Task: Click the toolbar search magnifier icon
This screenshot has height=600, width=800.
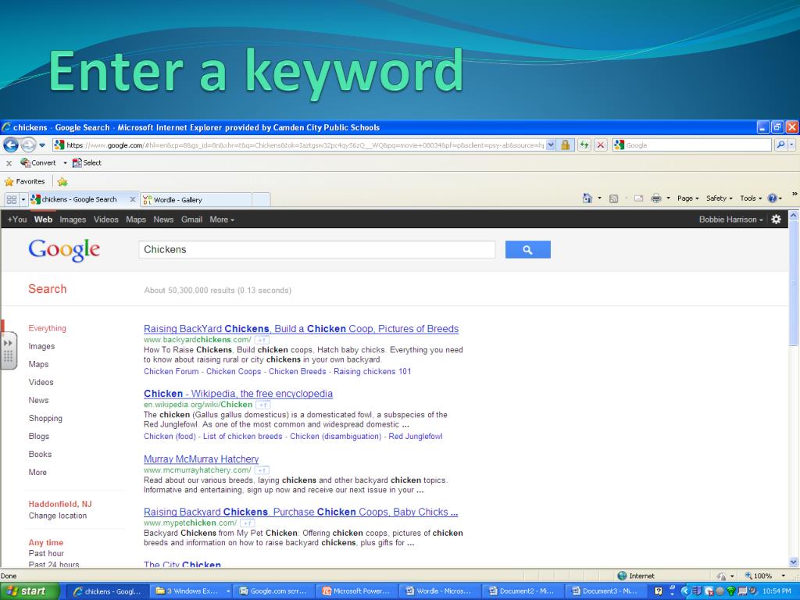Action: [x=780, y=145]
